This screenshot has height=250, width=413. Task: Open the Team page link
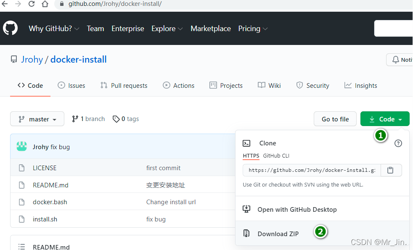coord(95,29)
